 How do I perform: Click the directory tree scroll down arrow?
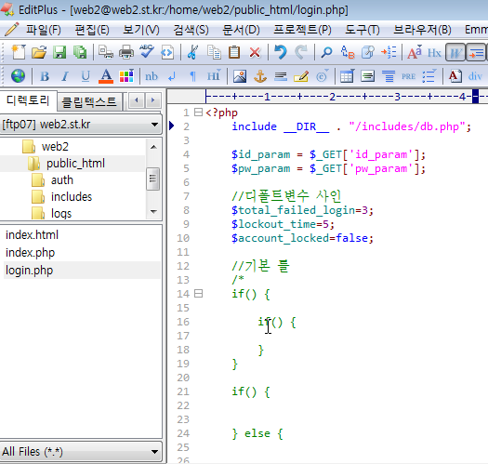[153, 211]
